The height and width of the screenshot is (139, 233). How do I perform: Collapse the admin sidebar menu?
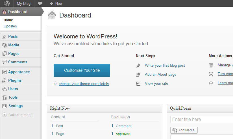(18, 115)
